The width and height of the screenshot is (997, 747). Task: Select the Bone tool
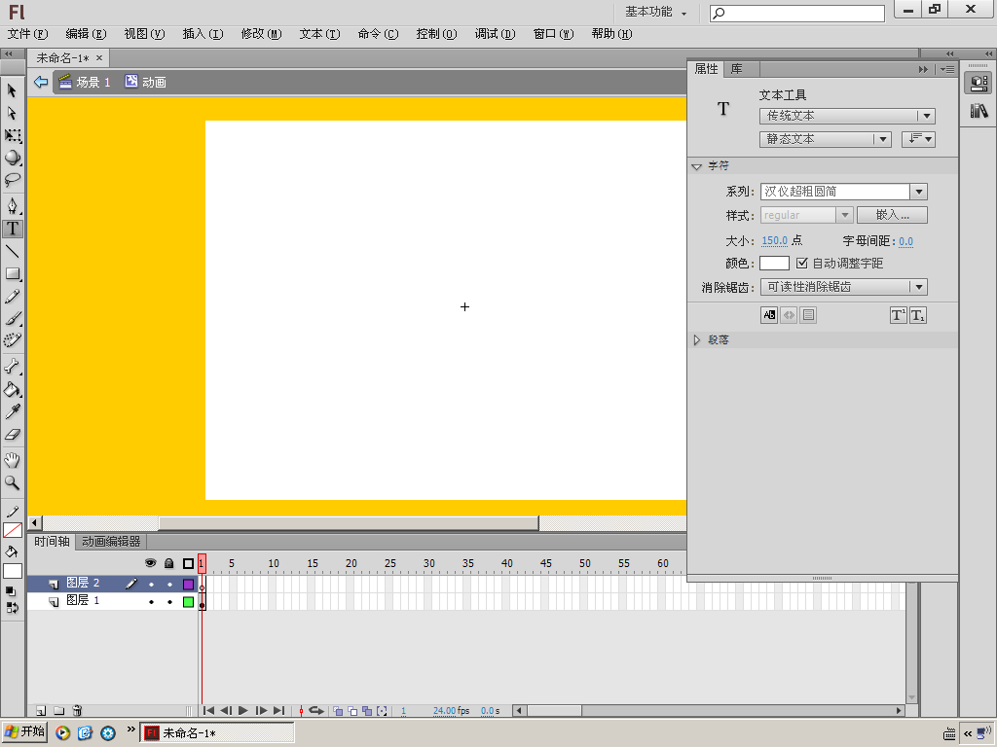pos(12,367)
